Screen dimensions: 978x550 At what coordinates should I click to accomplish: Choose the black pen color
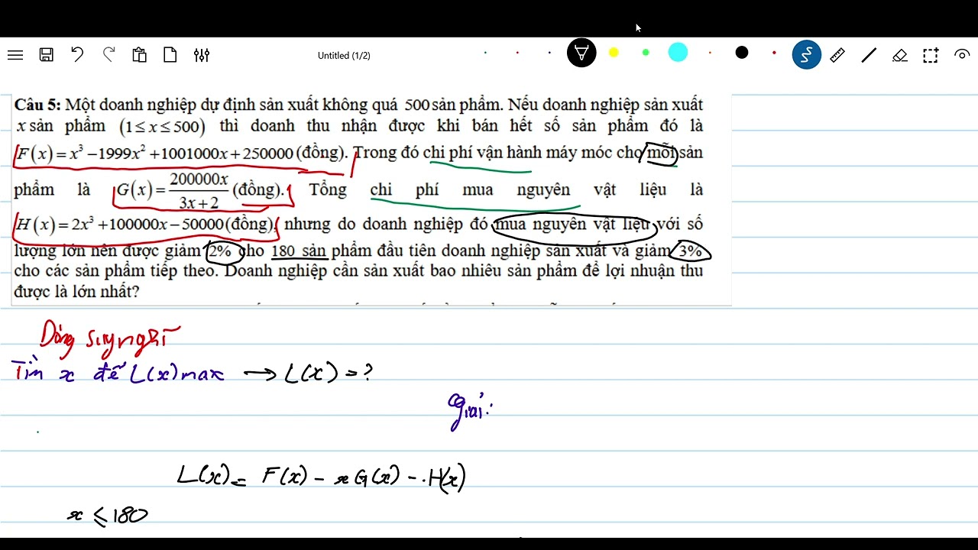[742, 53]
